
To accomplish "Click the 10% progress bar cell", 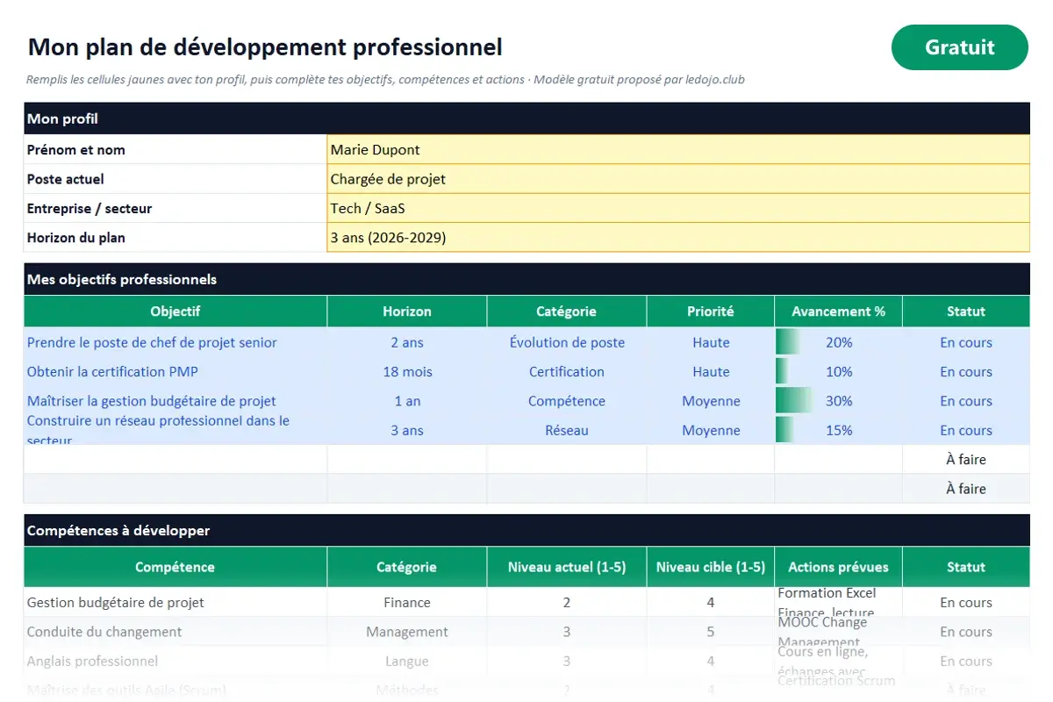I will point(839,372).
